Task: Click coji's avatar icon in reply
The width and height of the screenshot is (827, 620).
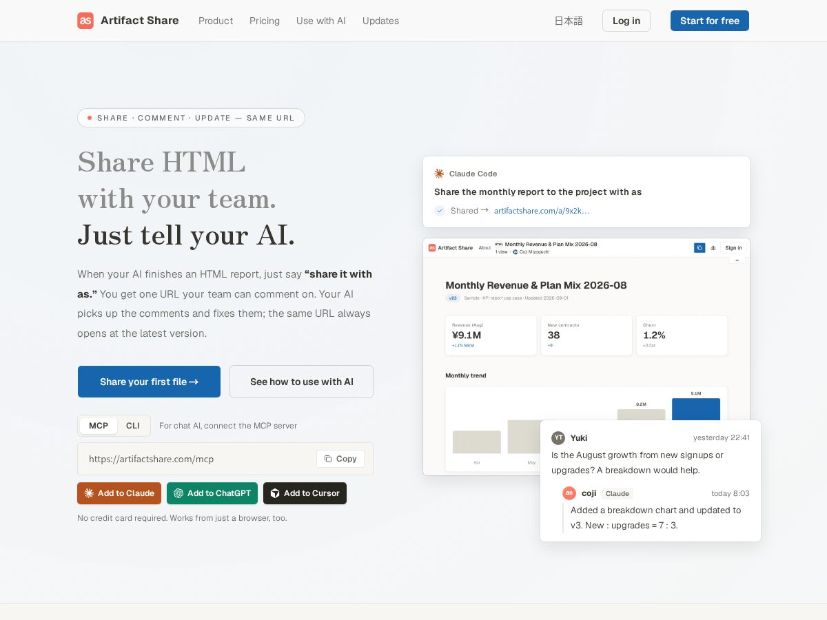Action: pos(569,493)
